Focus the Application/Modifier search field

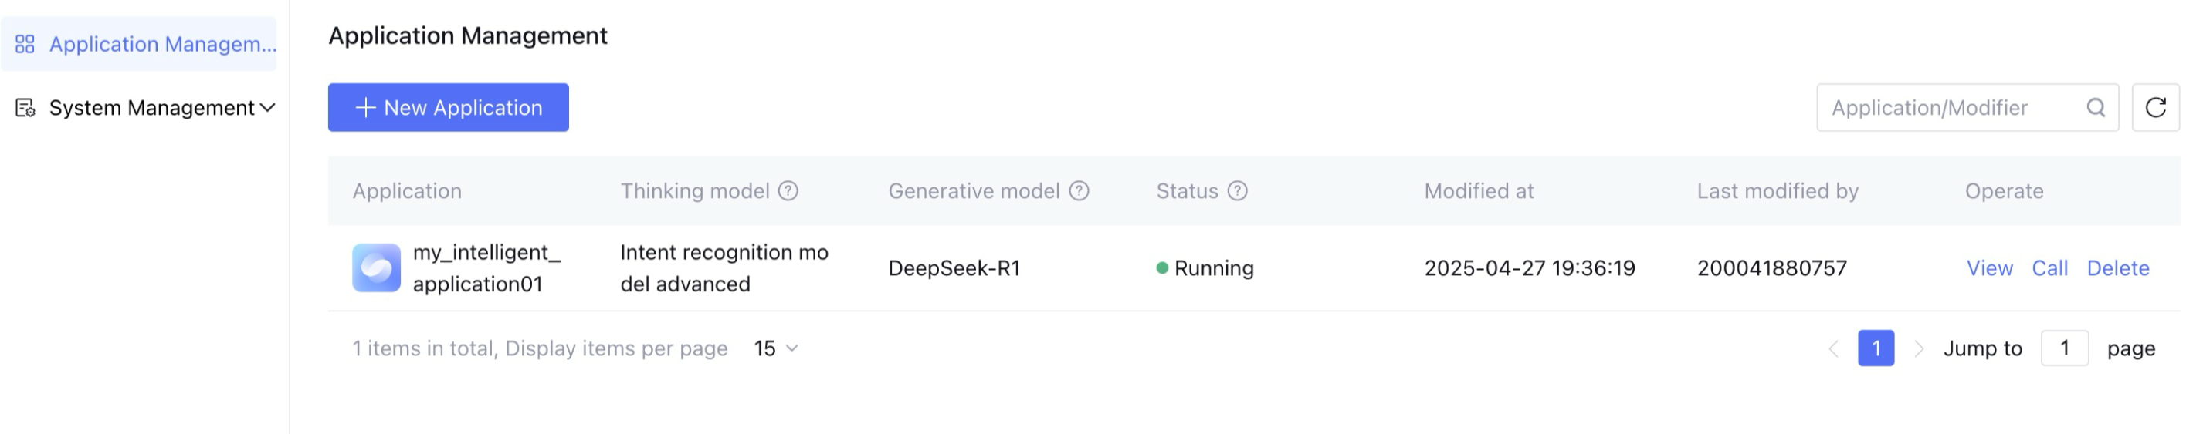point(1950,108)
